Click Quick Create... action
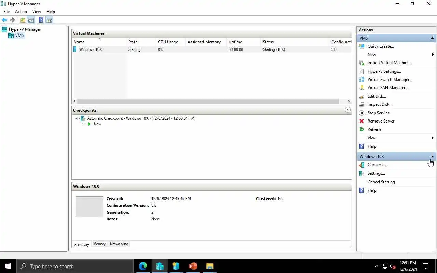The width and height of the screenshot is (437, 273). coord(381,46)
